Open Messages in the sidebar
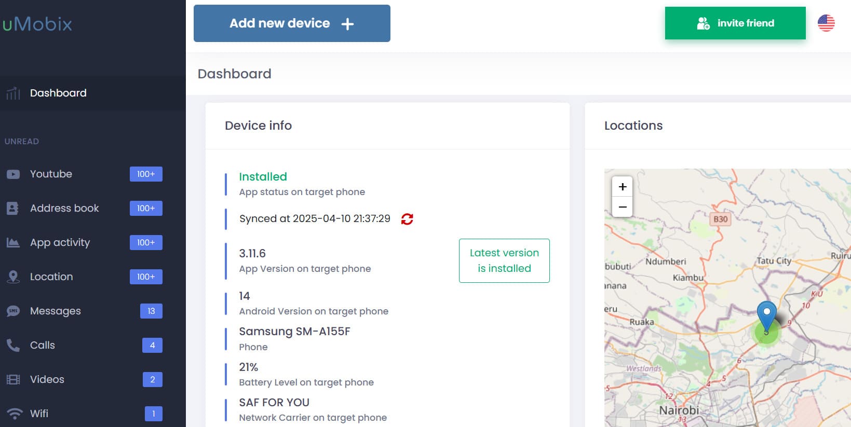The image size is (851, 427). click(x=56, y=311)
